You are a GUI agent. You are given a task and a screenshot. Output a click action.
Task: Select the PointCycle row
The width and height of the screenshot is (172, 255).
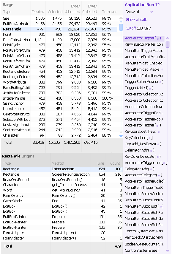[59, 45]
